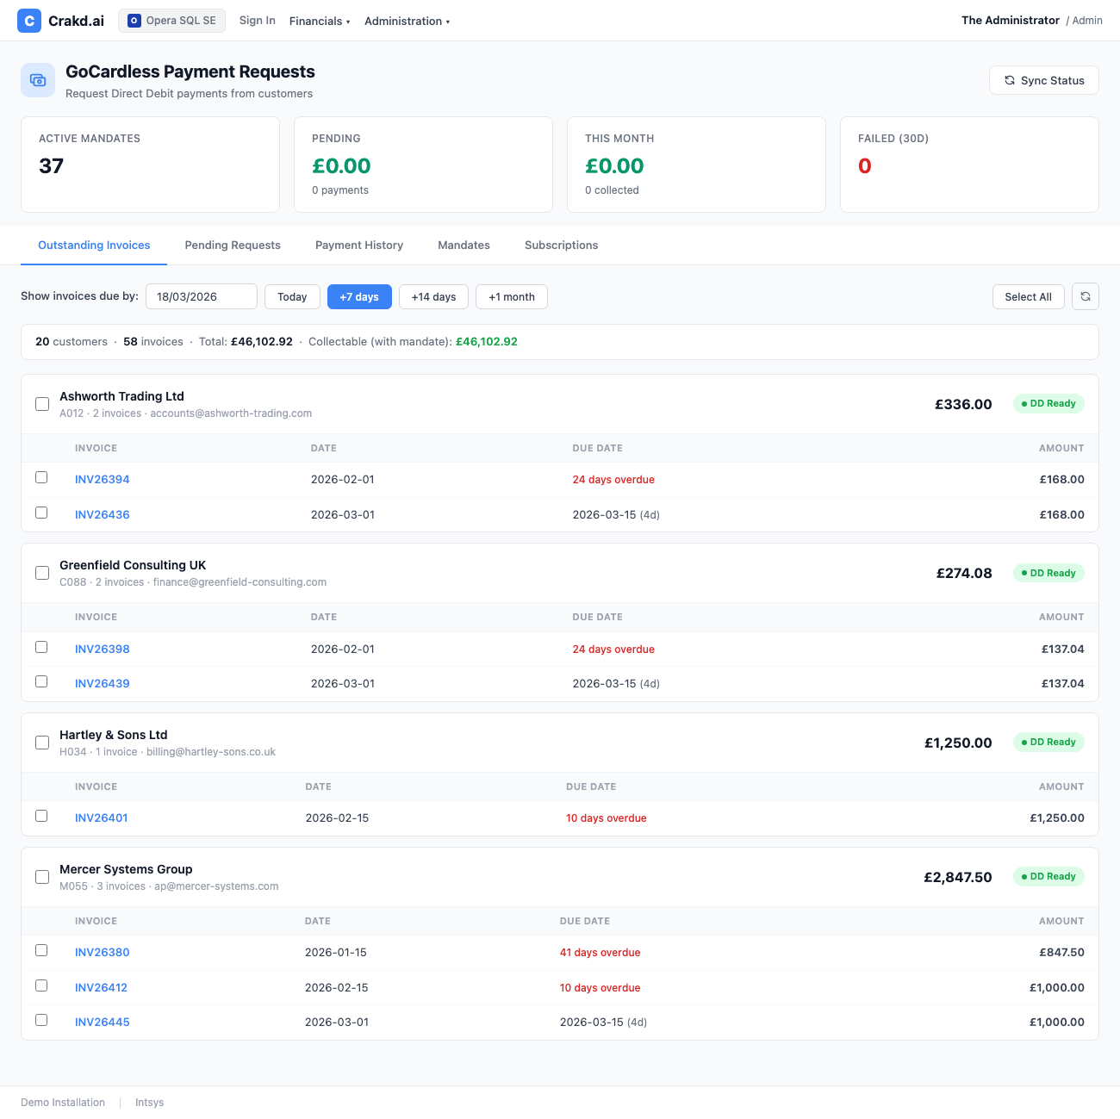The width and height of the screenshot is (1120, 1119).
Task: Toggle the checkbox for invoice INV26439
Action: 41,681
